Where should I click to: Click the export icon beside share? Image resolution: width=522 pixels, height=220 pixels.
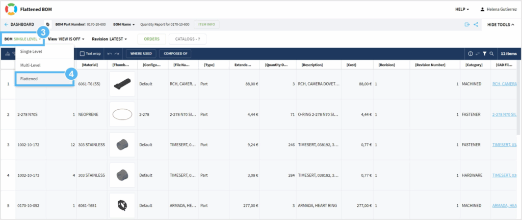coord(466,24)
